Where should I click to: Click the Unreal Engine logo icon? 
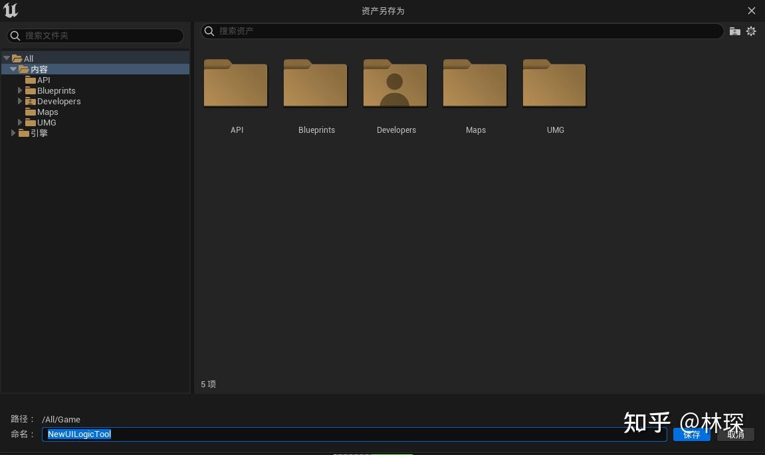point(11,10)
